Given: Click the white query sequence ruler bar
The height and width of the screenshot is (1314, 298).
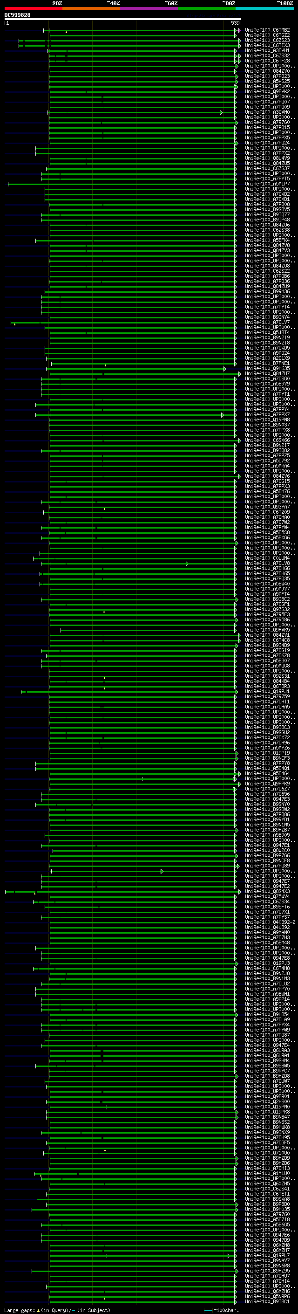Looking at the screenshot, I should (122, 19).
